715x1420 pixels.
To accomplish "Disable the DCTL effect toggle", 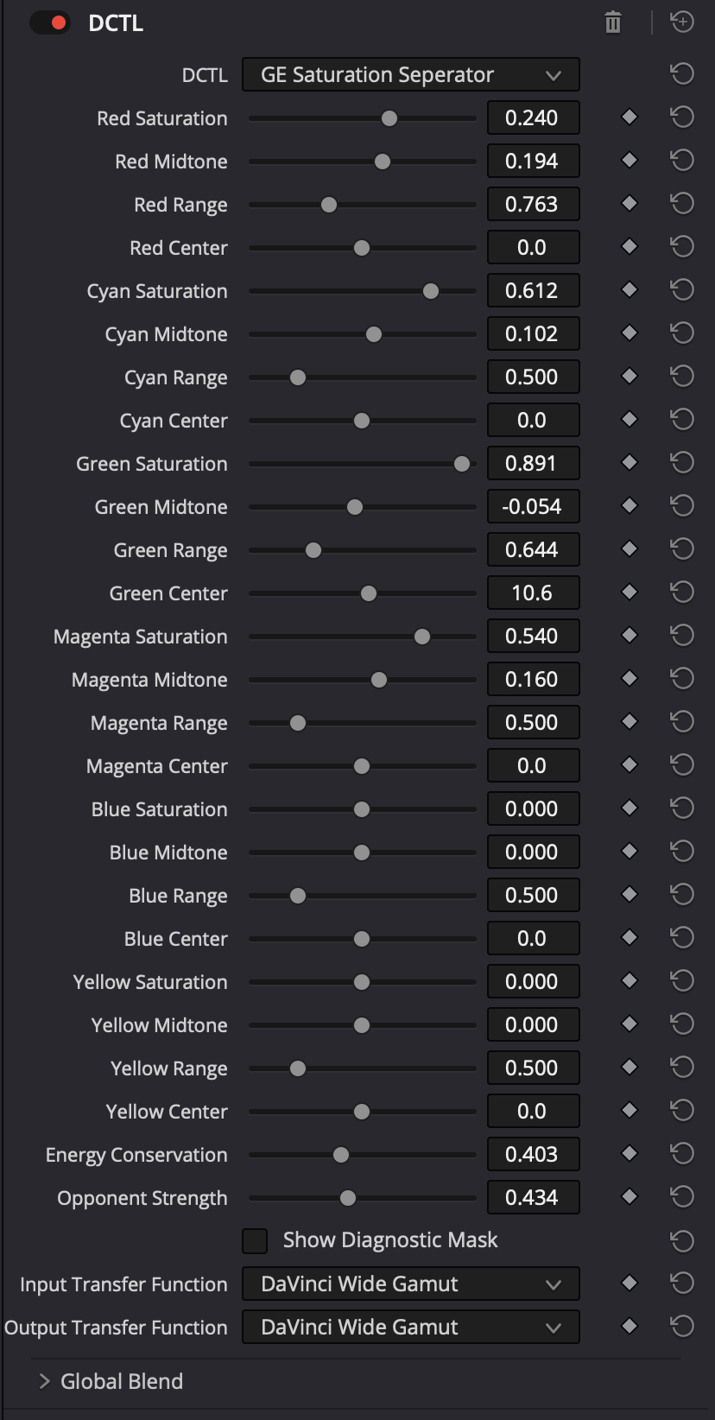I will 49,23.
